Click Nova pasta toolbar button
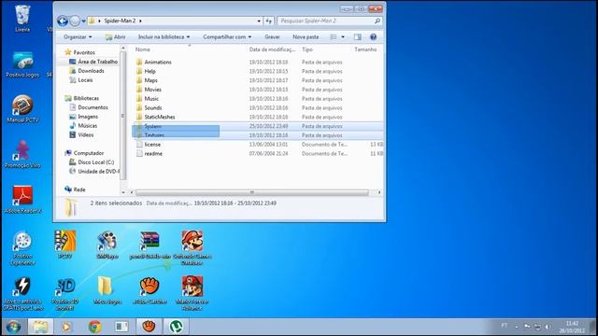 [306, 37]
